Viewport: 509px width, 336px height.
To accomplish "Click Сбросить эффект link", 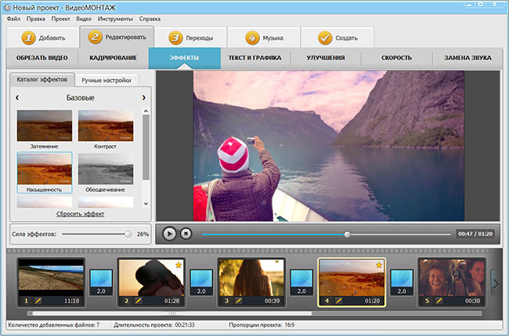I will pyautogui.click(x=80, y=214).
